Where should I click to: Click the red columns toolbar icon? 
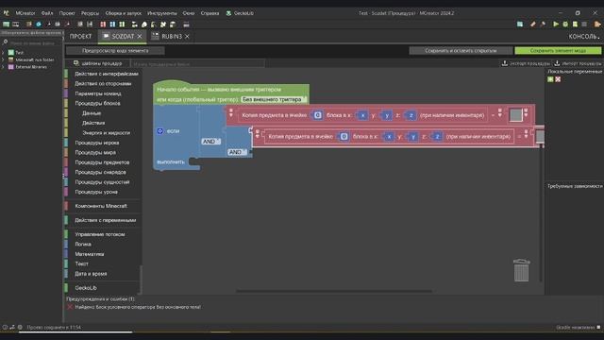point(103,25)
